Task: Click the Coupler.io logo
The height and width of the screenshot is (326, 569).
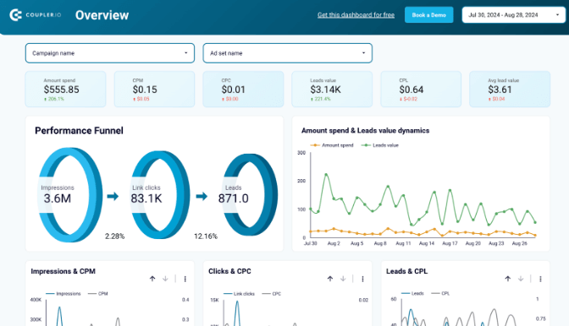Action: (x=36, y=15)
